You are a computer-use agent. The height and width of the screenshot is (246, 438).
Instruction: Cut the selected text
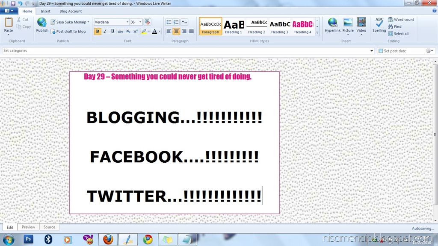point(23,20)
